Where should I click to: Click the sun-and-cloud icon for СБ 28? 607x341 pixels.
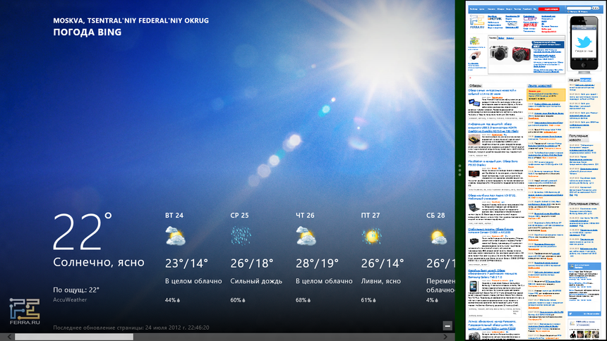(x=439, y=237)
